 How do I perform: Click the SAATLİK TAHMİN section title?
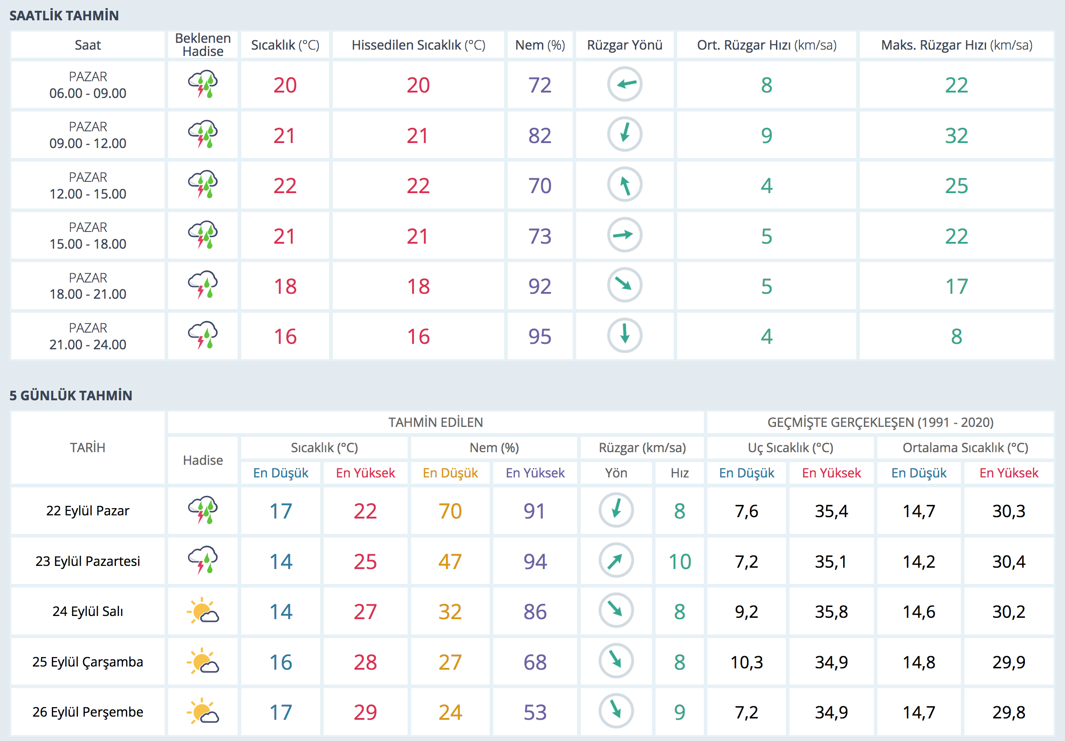[x=64, y=15]
